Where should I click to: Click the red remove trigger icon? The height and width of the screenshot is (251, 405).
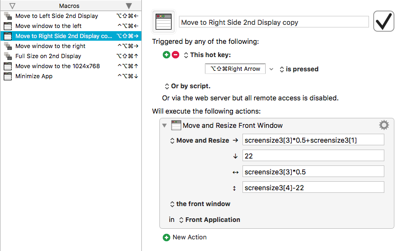click(x=175, y=54)
